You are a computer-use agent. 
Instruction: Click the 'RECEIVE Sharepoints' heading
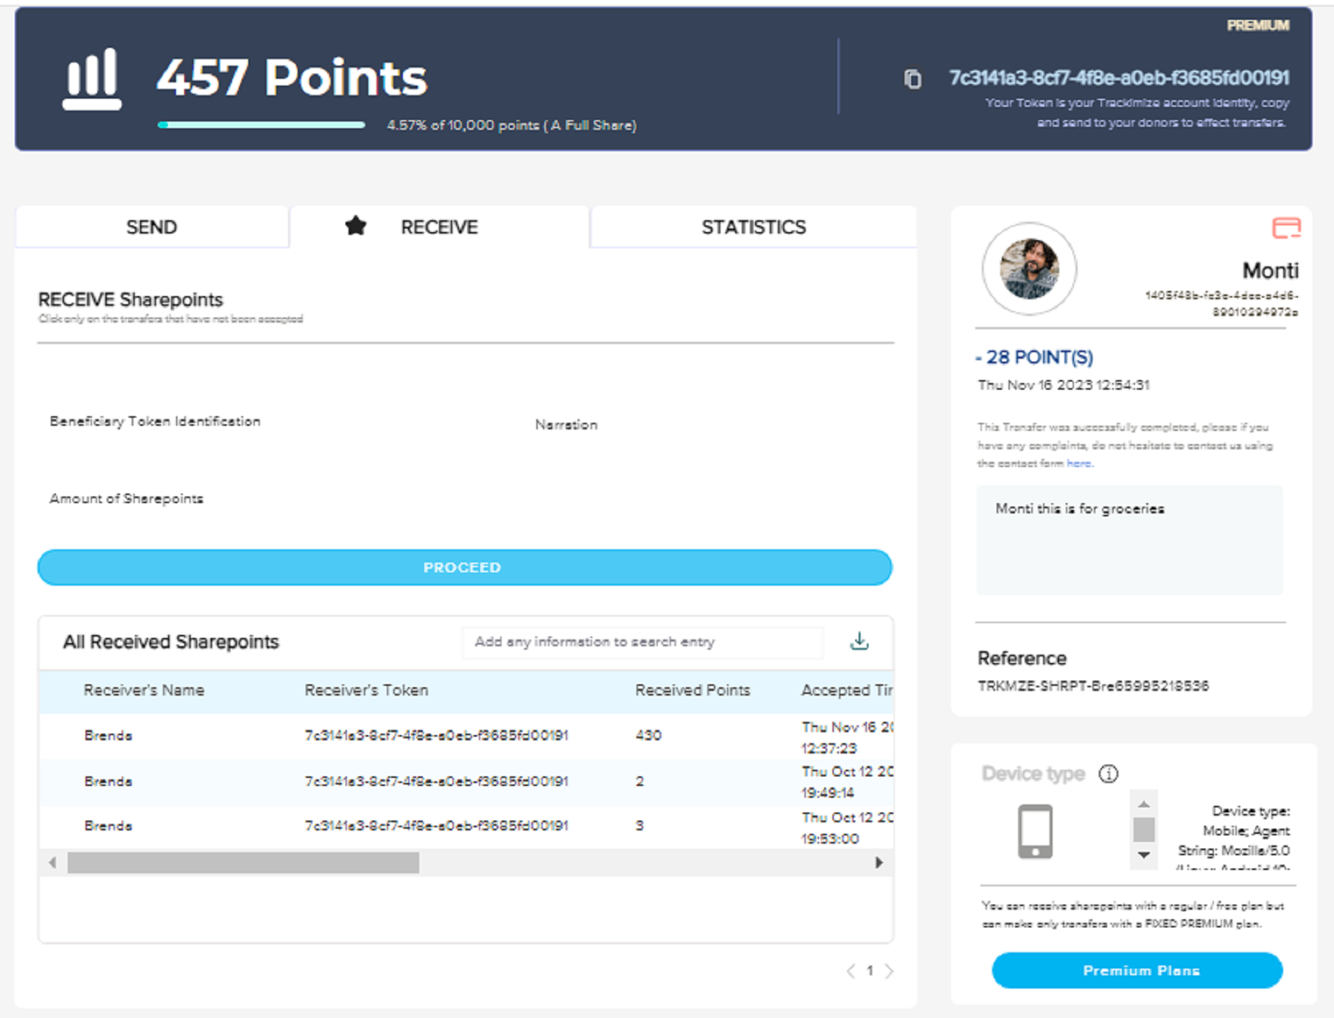click(130, 300)
